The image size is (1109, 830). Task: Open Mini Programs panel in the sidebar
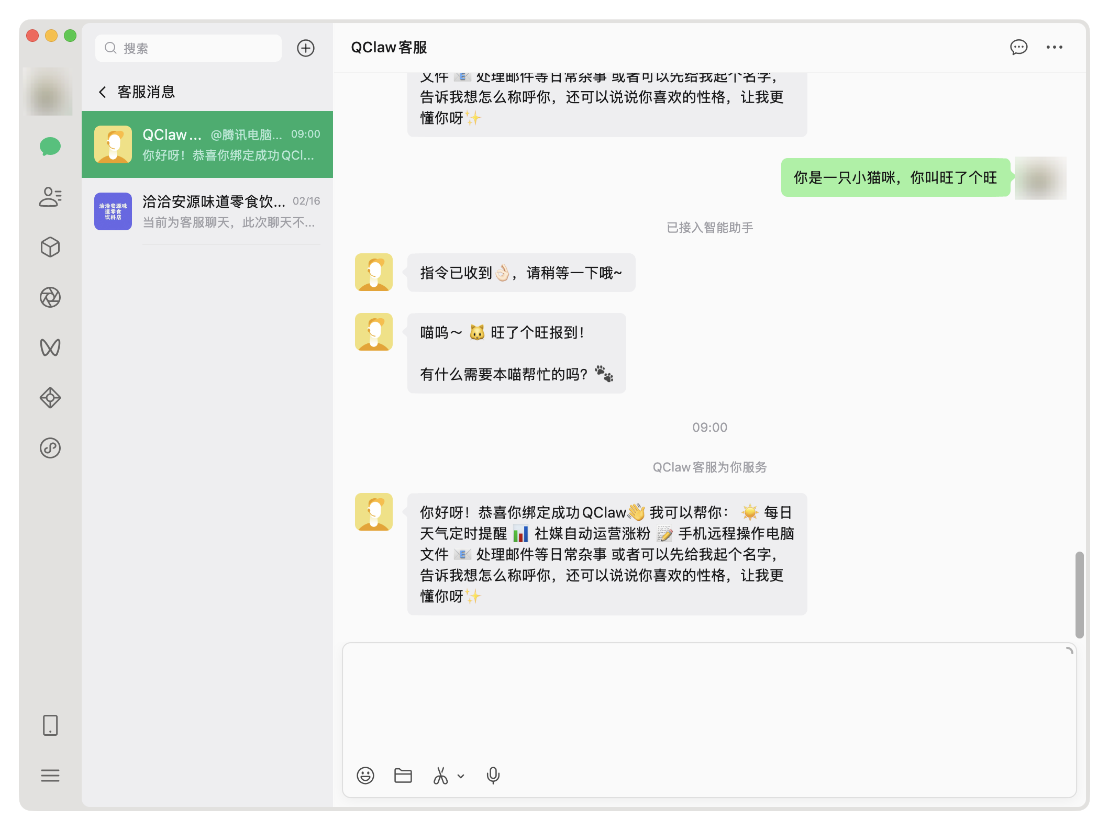coord(50,398)
